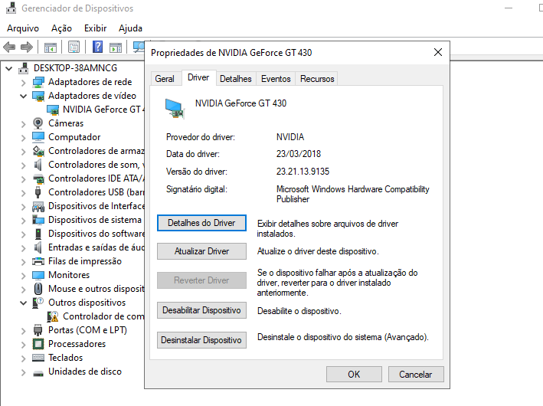Click driver version 23.21.13.9135 text
The width and height of the screenshot is (543, 406).
[x=303, y=172]
